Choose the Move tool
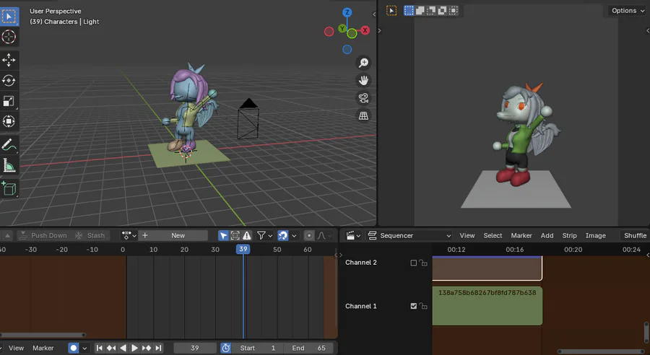650x355 pixels. [x=9, y=60]
